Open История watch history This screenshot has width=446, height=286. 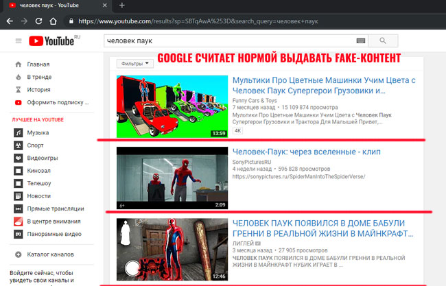(19, 89)
